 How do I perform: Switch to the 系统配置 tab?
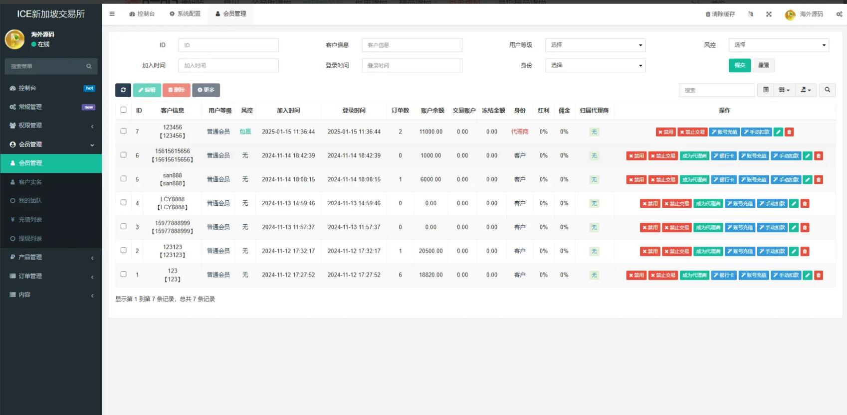pyautogui.click(x=185, y=14)
